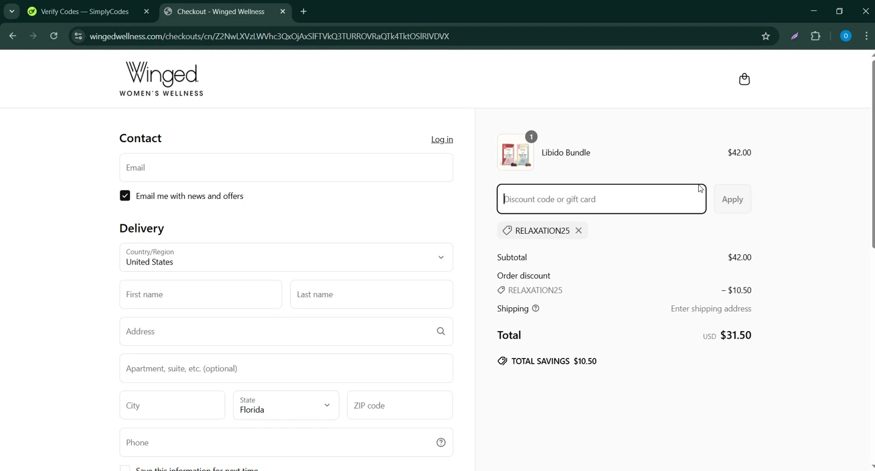The image size is (875, 471).
Task: Open the shopping cart bag icon
Action: click(744, 79)
